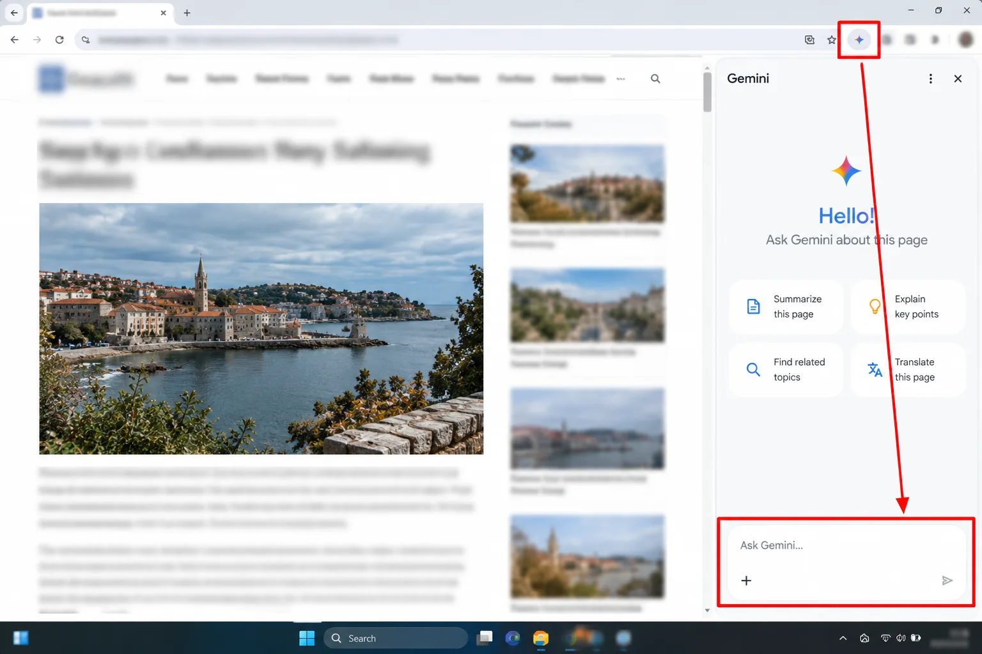
Task: Expand the site navigation's more ellipsis
Action: tap(621, 79)
